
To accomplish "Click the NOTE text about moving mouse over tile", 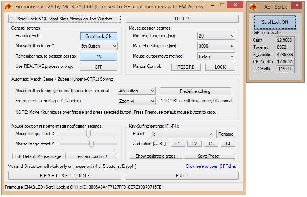I will (116, 112).
